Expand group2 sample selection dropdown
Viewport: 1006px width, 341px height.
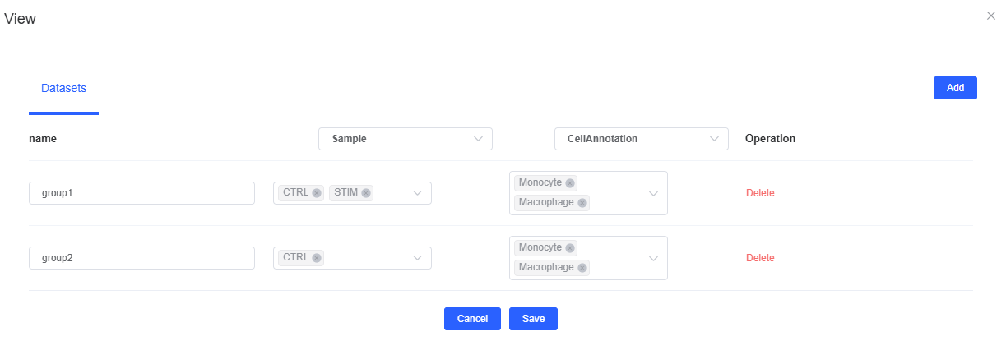pyautogui.click(x=417, y=258)
